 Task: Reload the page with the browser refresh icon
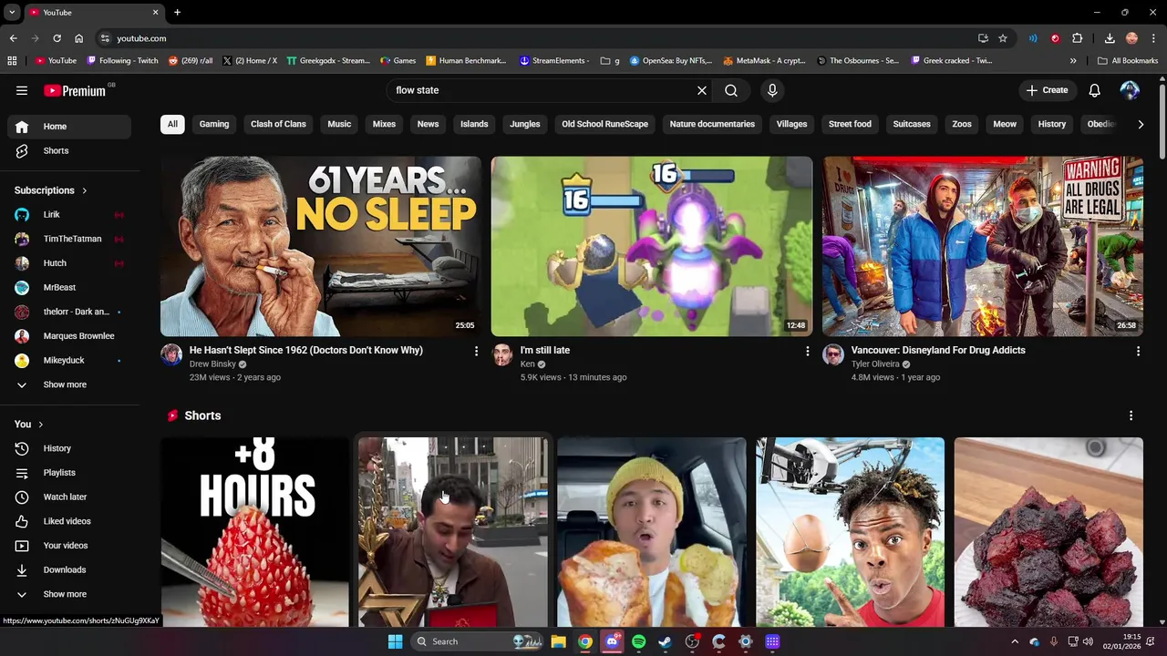coord(57,38)
